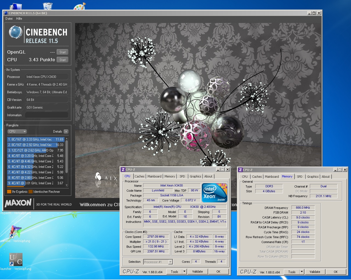Open the Processor #1 selection dropdown
351x280 pixels.
point(158,262)
